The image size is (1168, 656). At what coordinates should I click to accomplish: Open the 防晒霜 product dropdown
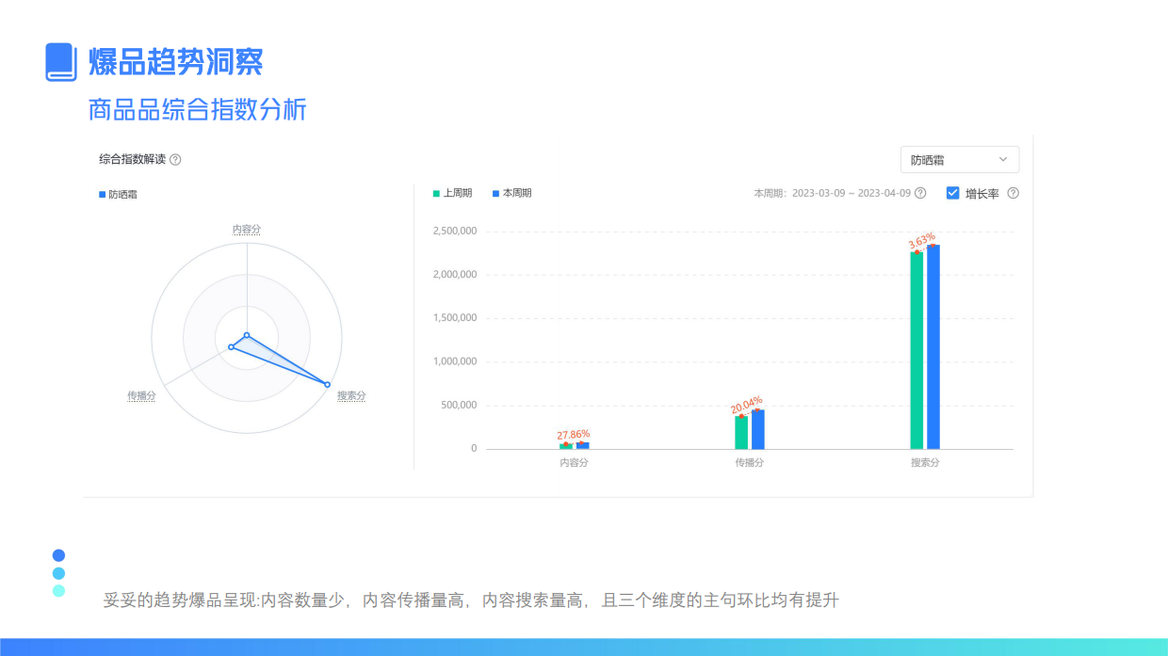coord(959,159)
